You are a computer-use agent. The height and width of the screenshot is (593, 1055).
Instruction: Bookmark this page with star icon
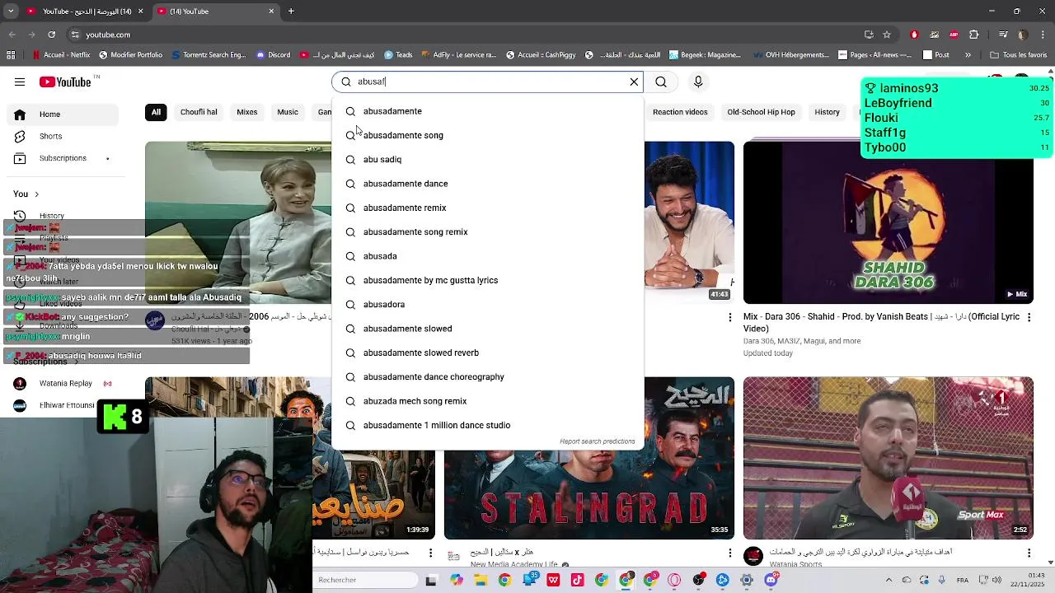click(x=887, y=35)
